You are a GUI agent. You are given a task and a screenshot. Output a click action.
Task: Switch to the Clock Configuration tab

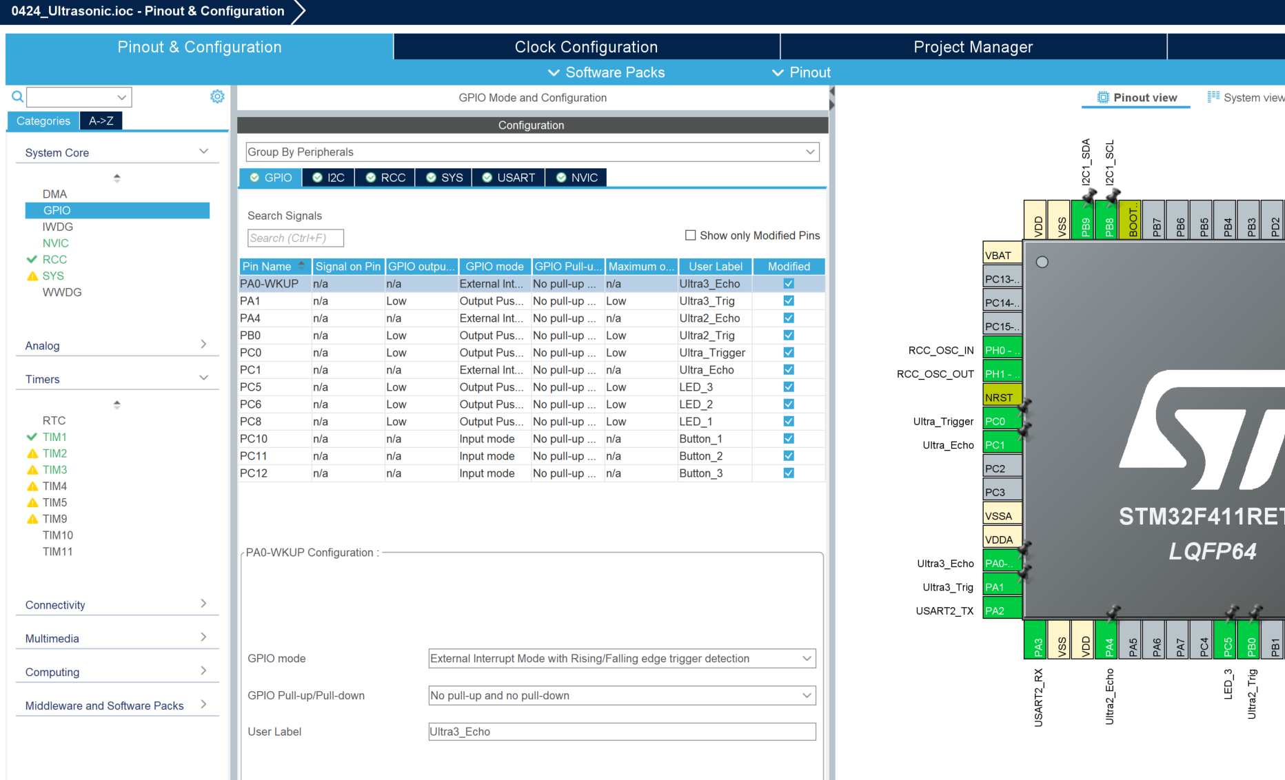[x=587, y=47]
